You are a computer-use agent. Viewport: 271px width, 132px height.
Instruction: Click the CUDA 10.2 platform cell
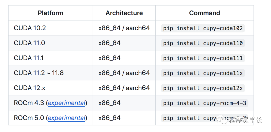[30, 28]
